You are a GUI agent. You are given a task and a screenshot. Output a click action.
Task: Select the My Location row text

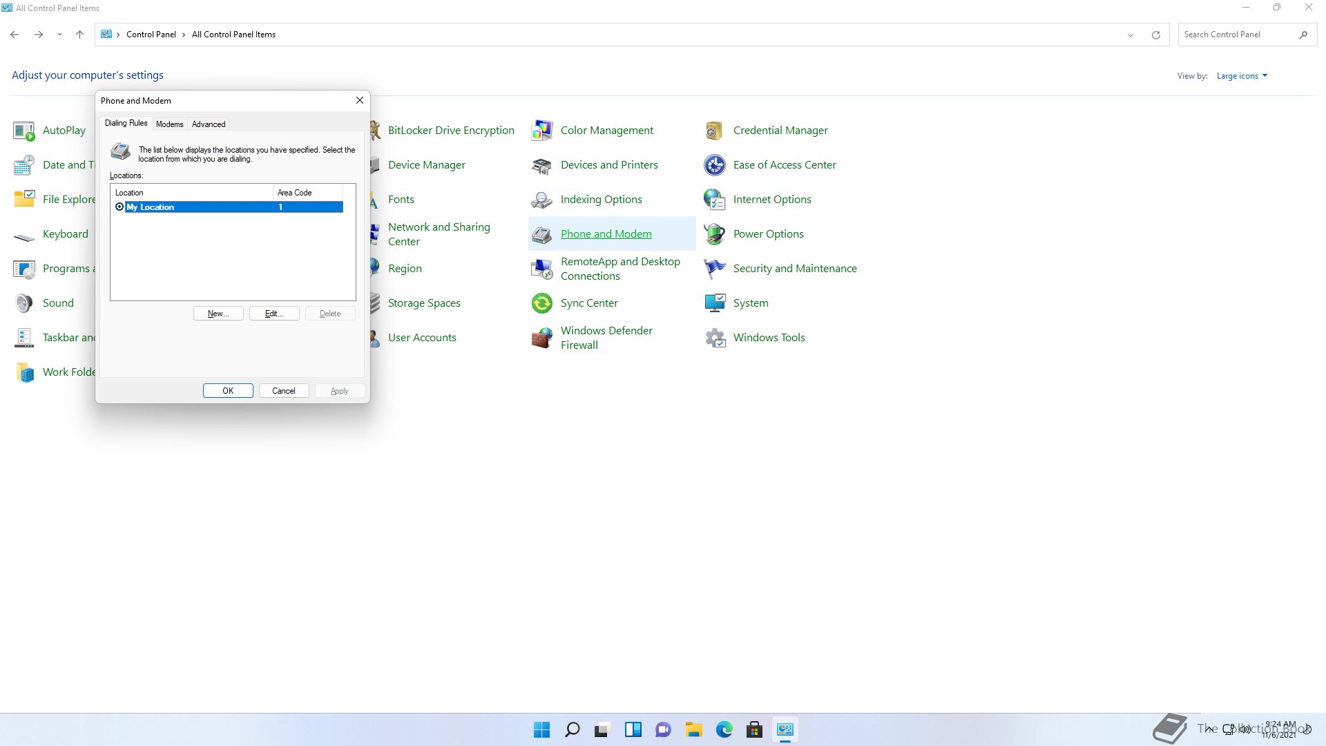click(151, 207)
